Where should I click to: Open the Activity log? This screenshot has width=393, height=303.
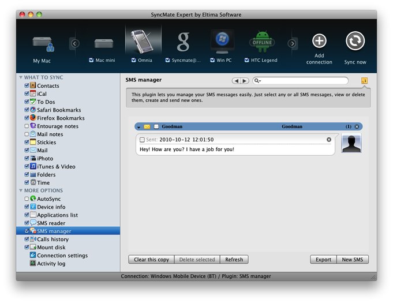[x=51, y=263]
